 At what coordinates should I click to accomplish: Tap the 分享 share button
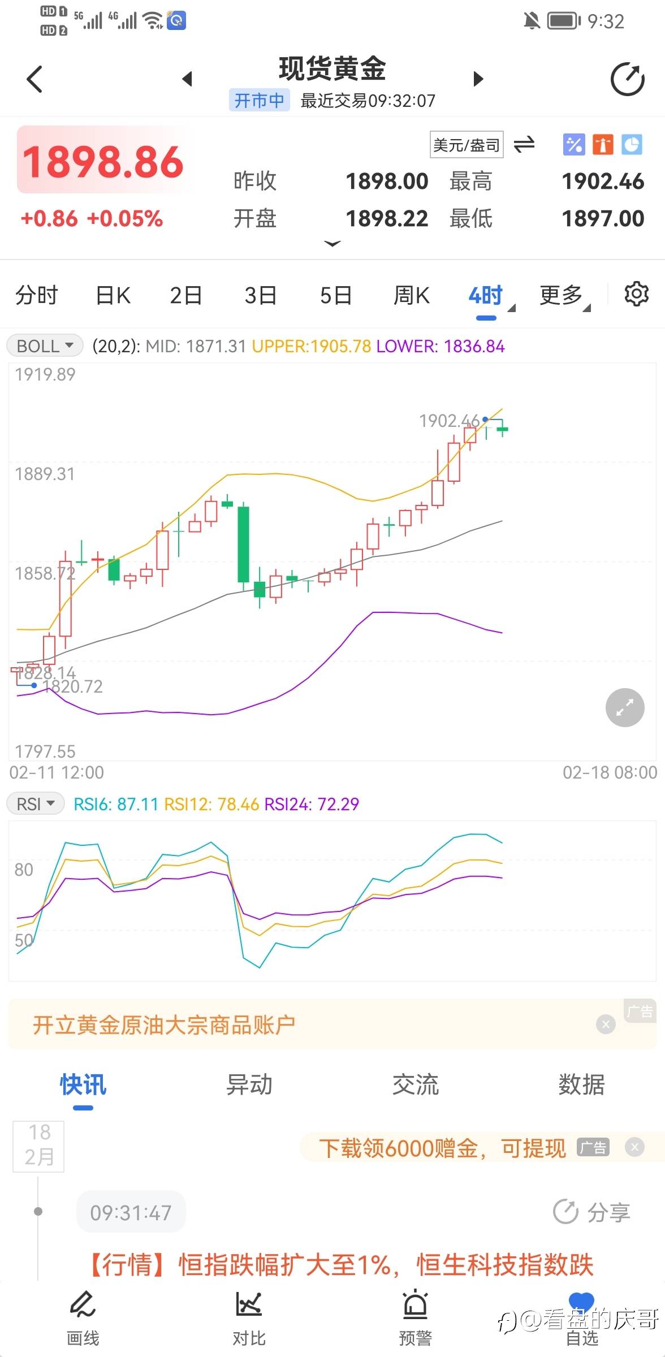[591, 1212]
